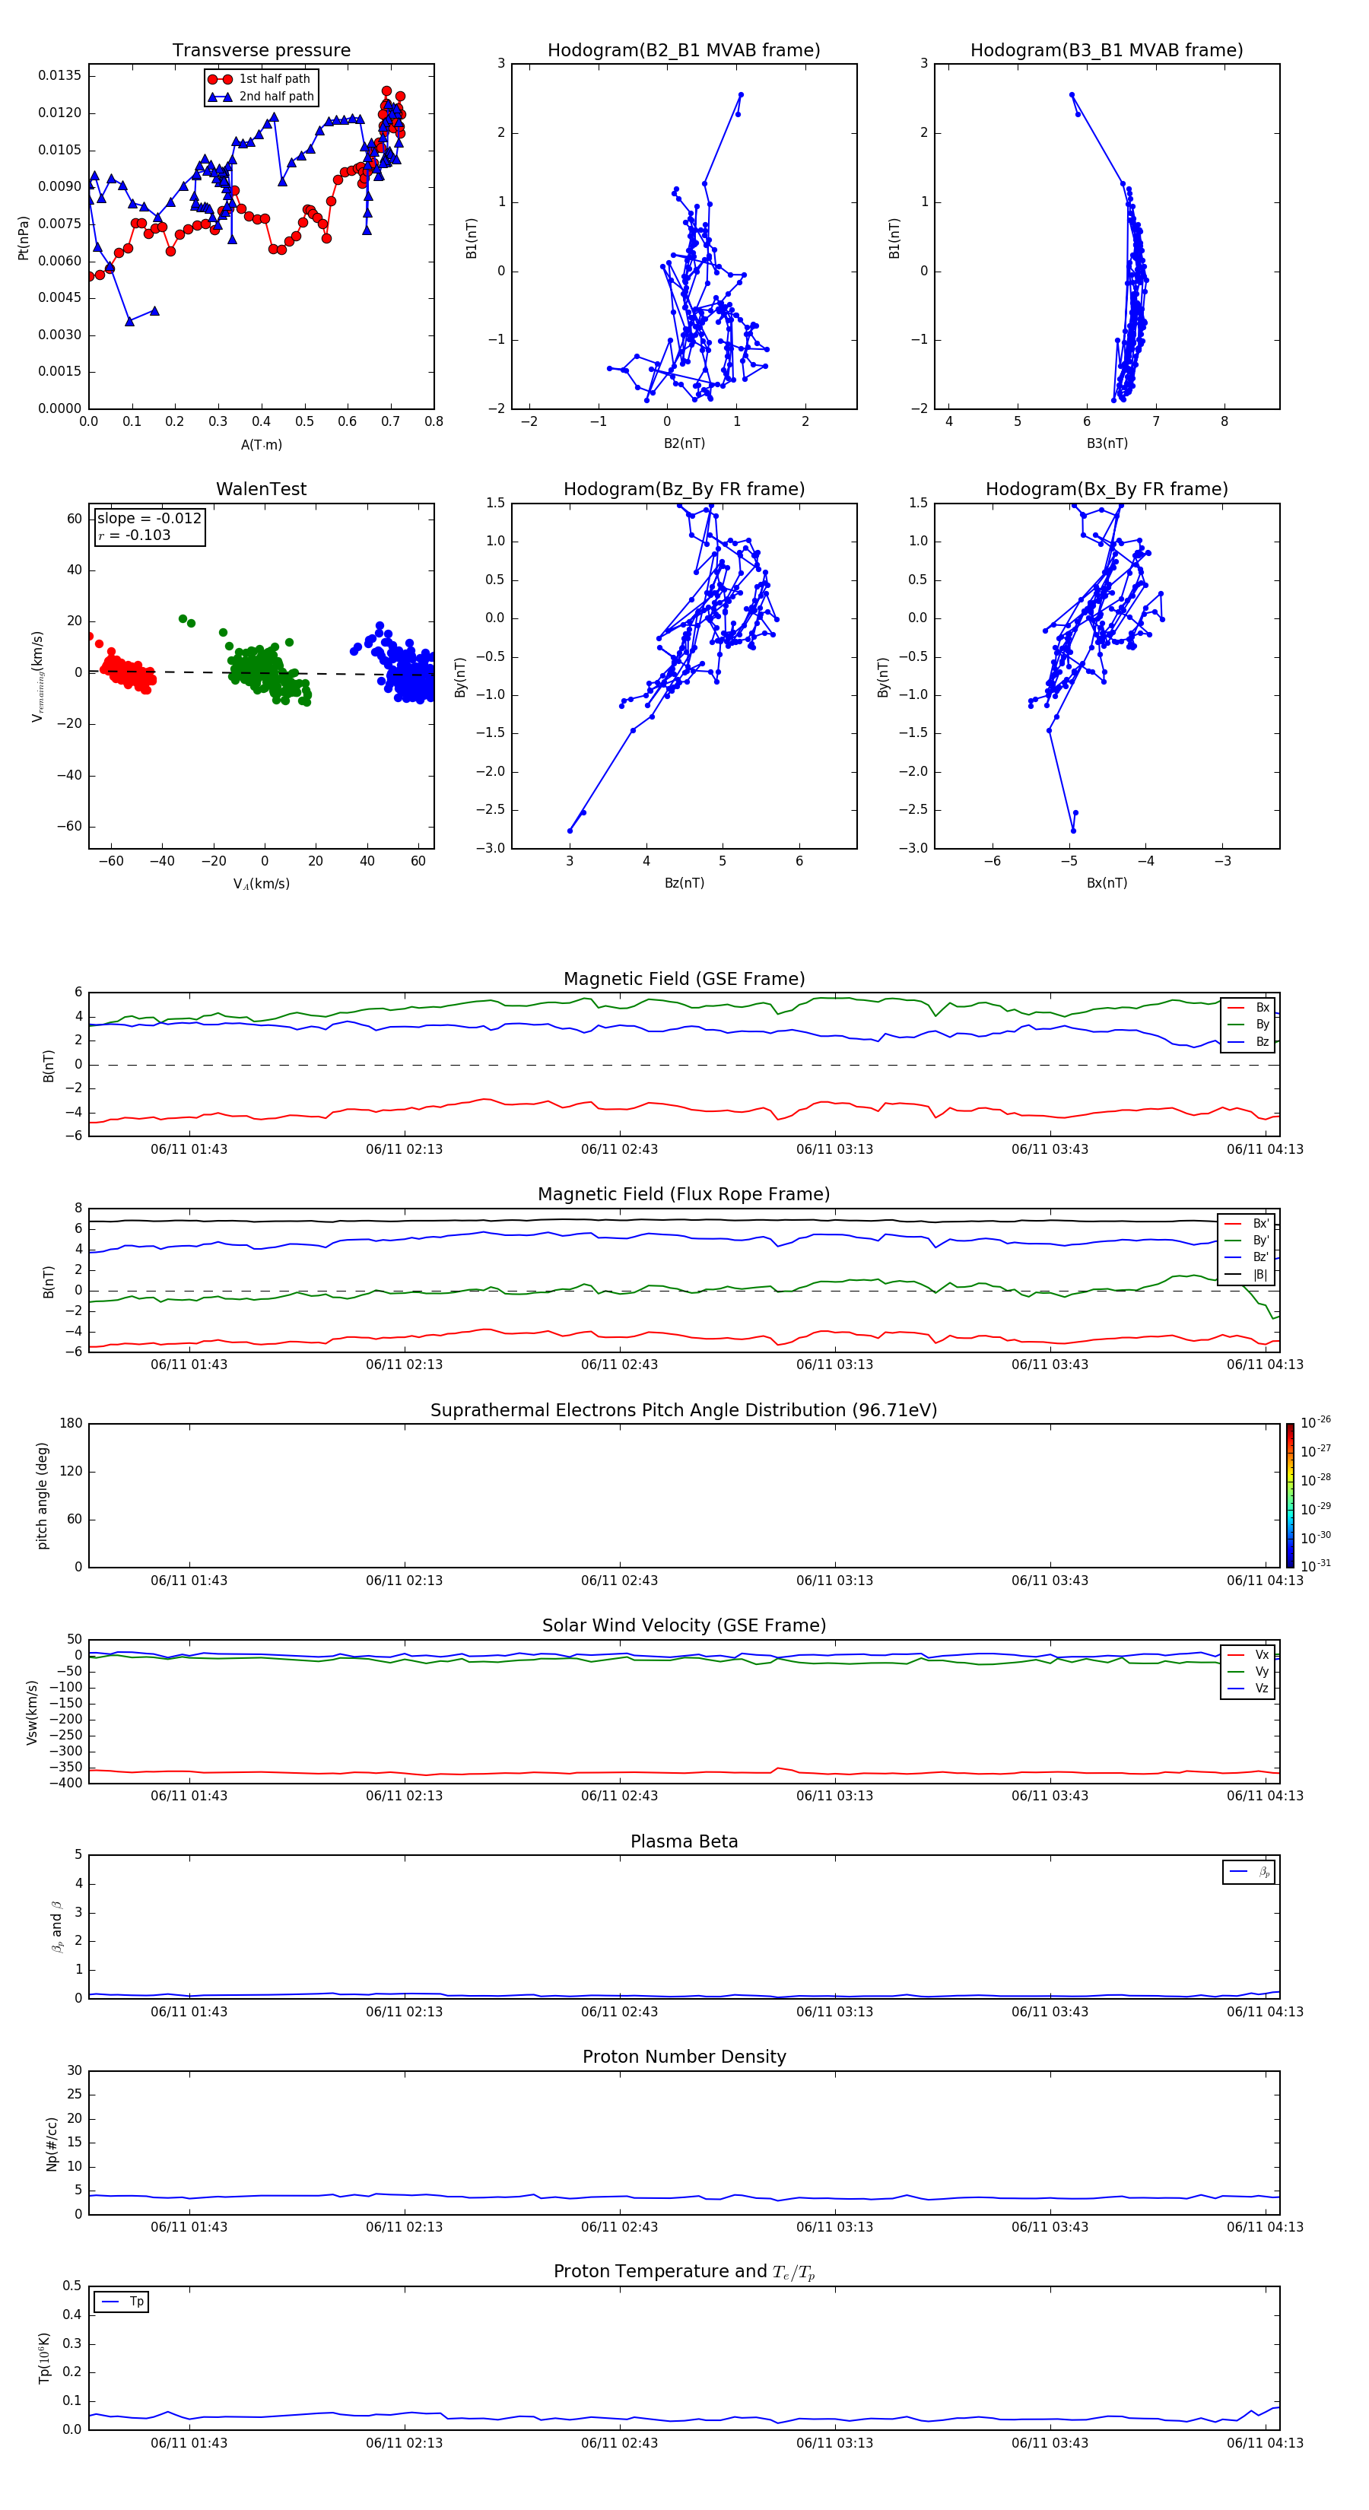Viewport: 1369px width, 2510px height.
Task: Click the "B3(nT)" x-axis label
Action: click(1107, 443)
